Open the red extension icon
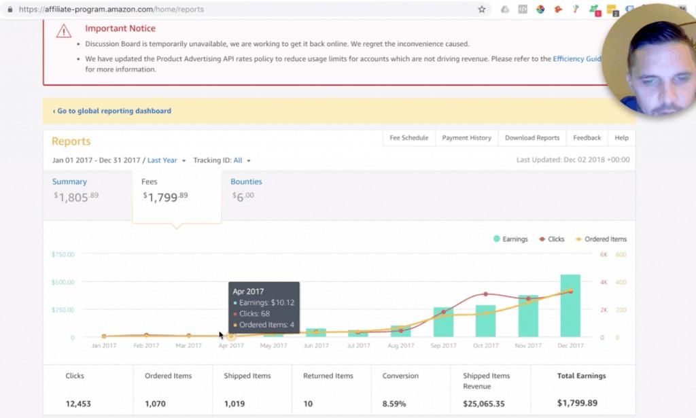The height and width of the screenshot is (418, 696). tap(558, 10)
